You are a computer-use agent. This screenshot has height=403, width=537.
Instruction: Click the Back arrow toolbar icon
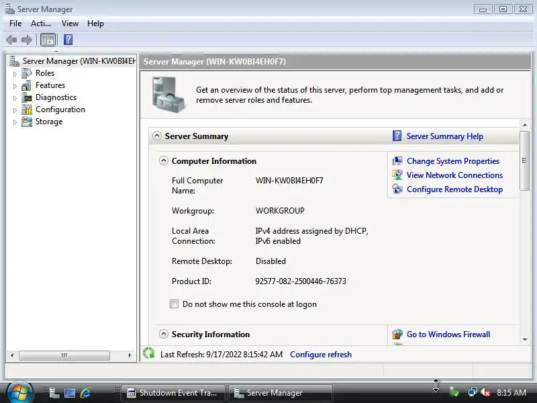[11, 40]
